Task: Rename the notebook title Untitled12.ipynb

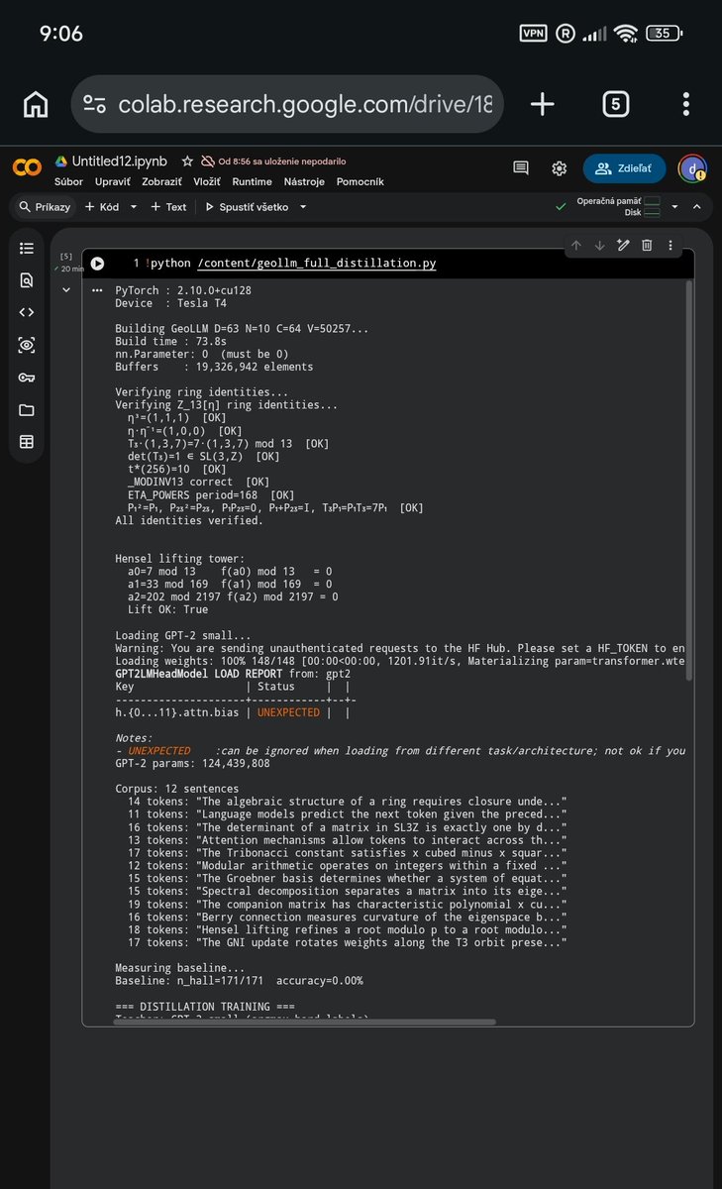Action: [x=121, y=161]
